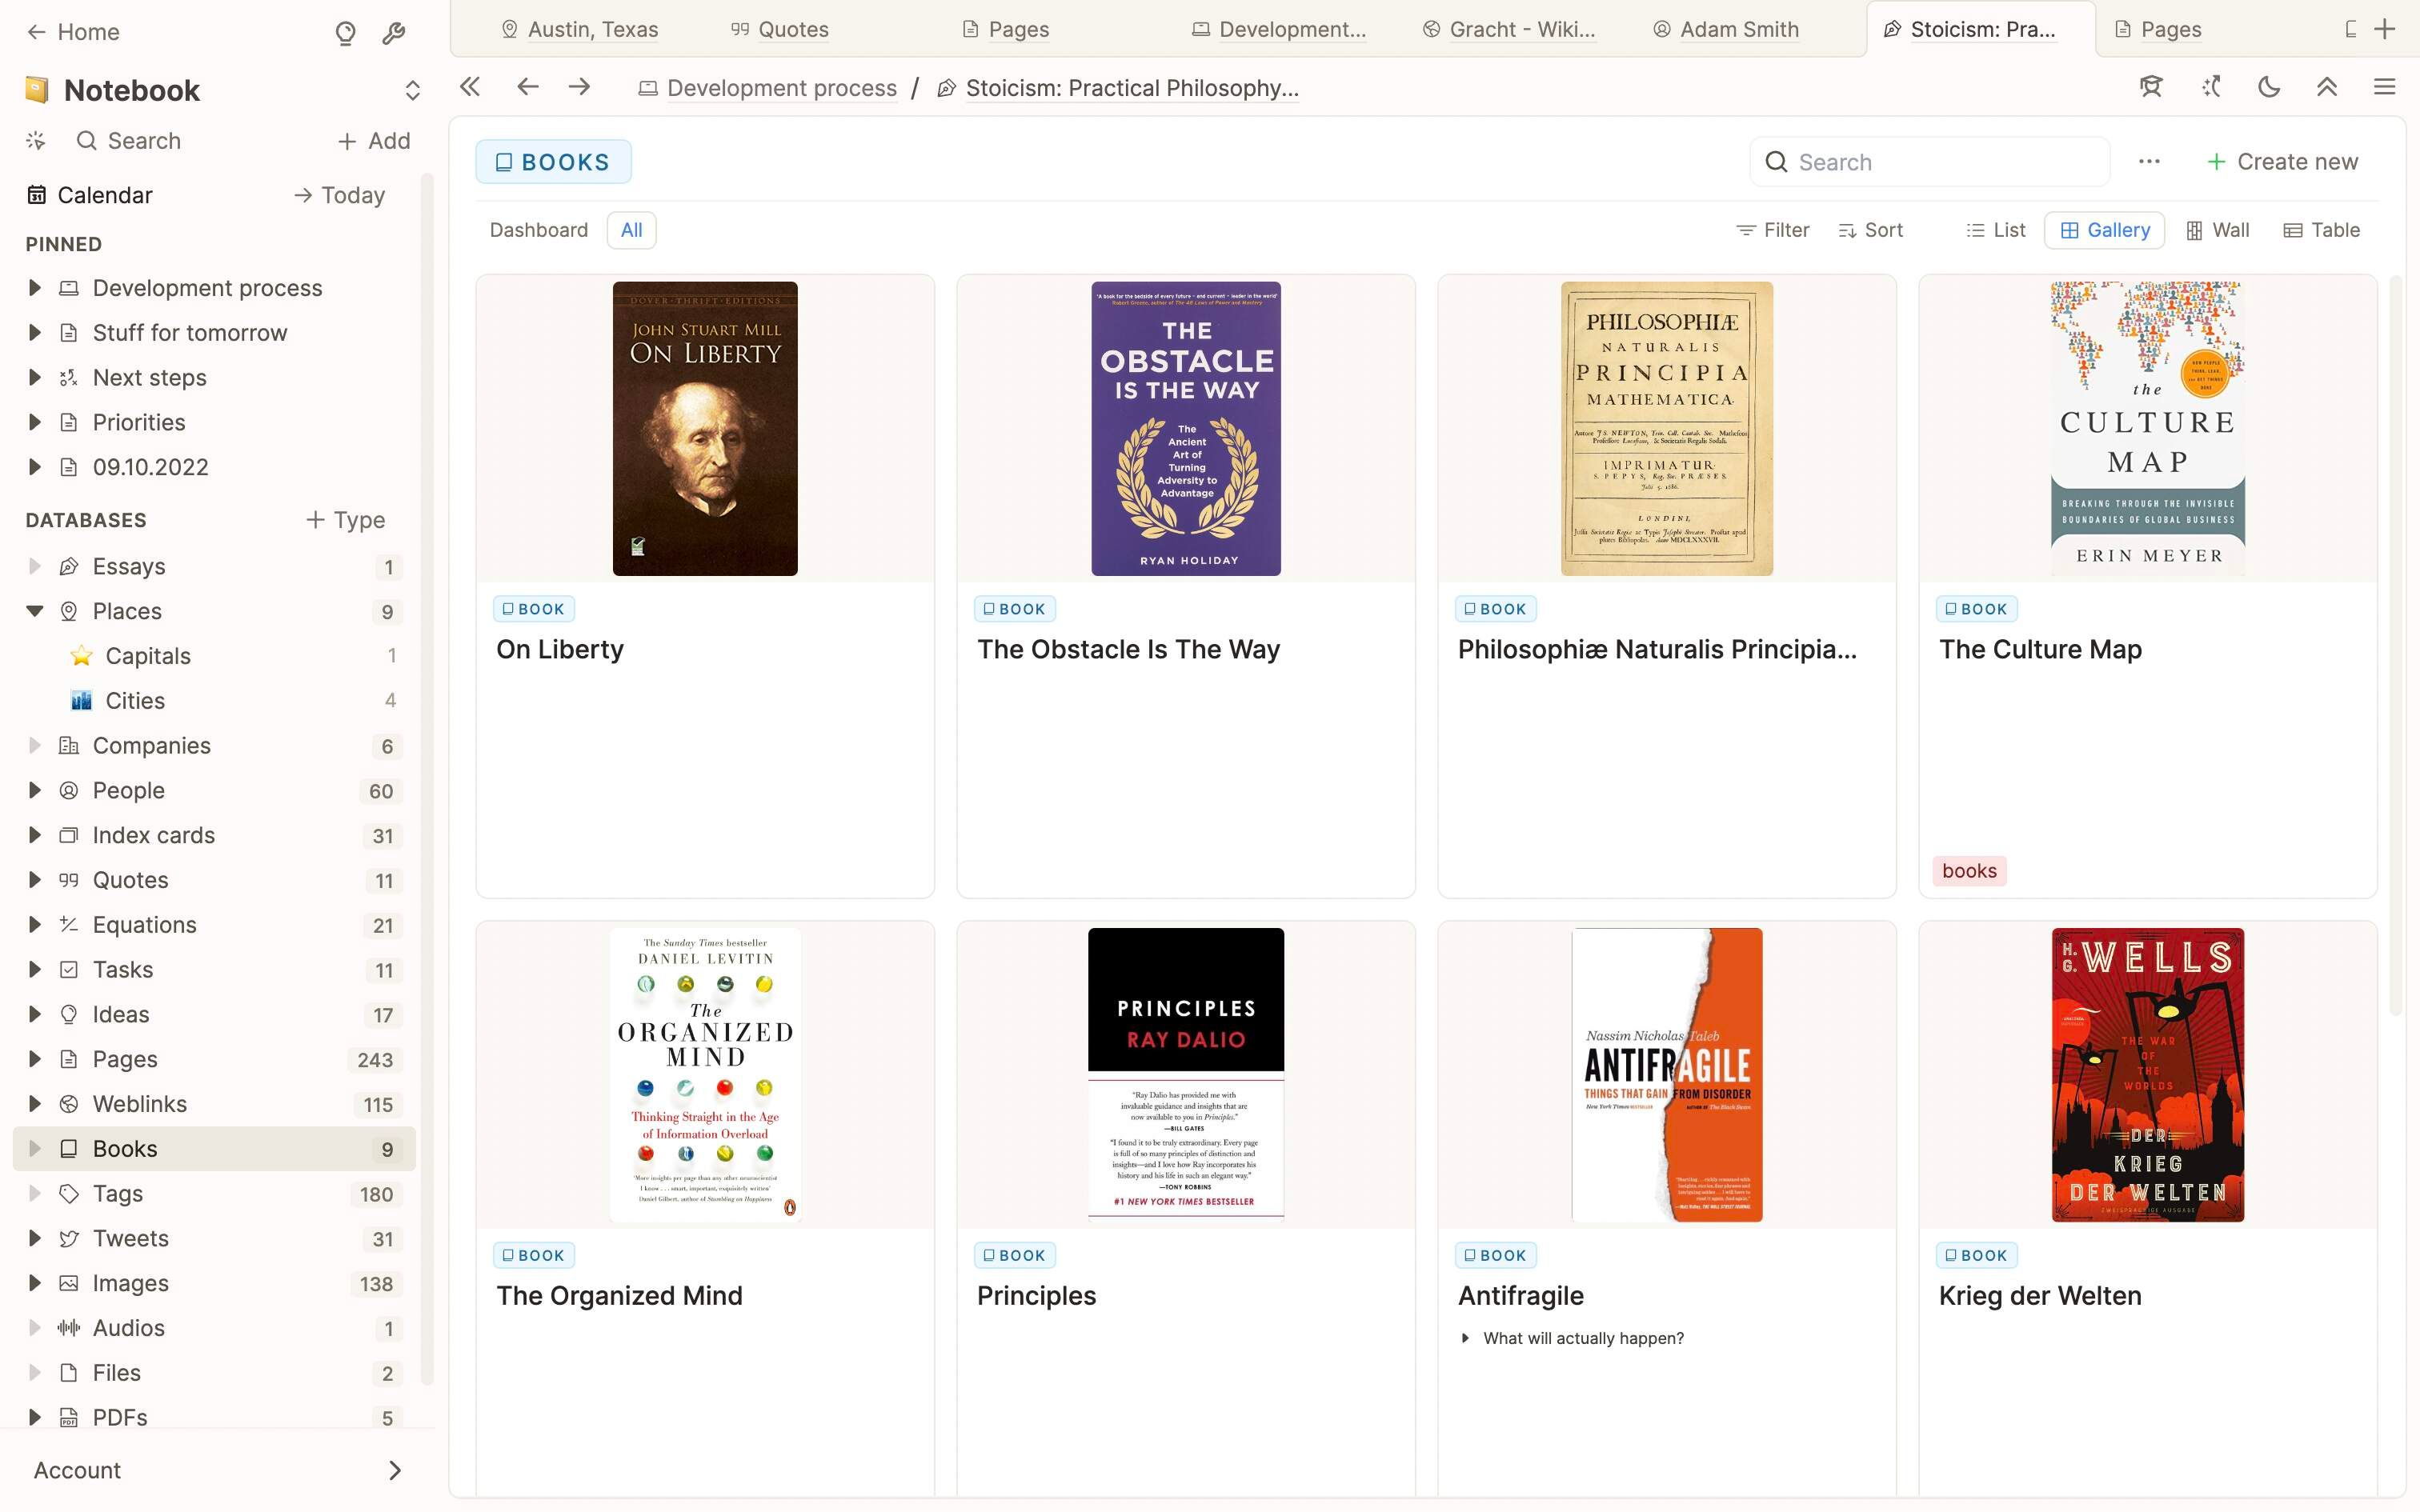The image size is (2420, 1512).
Task: Click the double-up chevron icon
Action: 2326,88
